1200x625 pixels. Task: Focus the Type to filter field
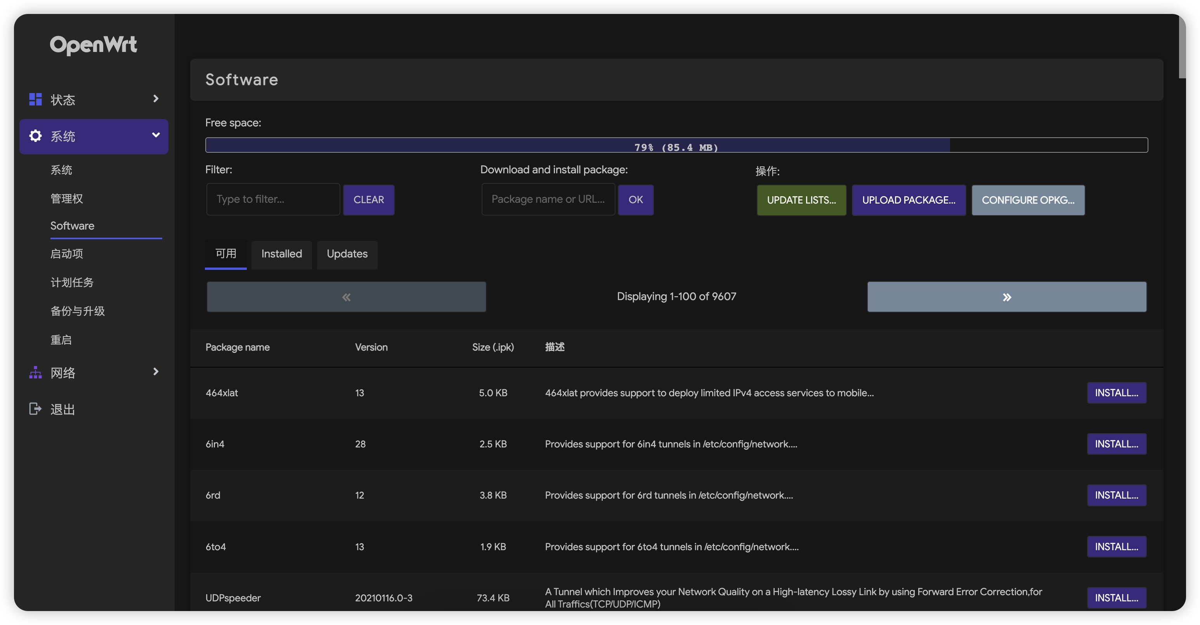tap(273, 199)
